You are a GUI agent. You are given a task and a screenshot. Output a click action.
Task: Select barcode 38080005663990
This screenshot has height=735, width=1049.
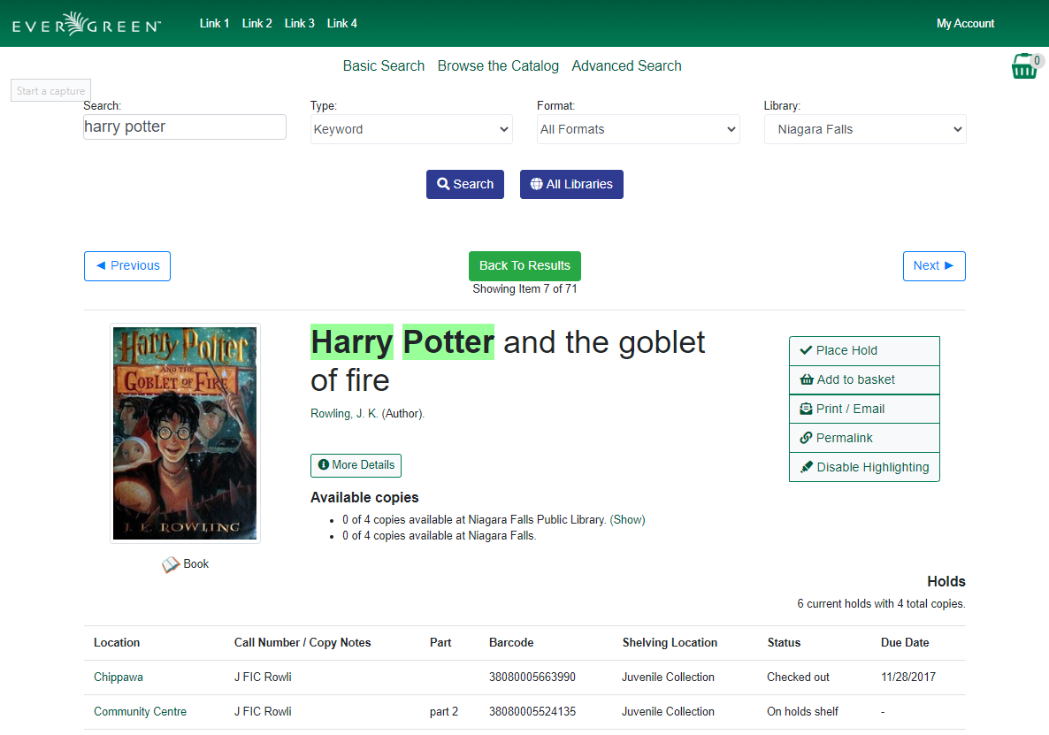(x=532, y=677)
